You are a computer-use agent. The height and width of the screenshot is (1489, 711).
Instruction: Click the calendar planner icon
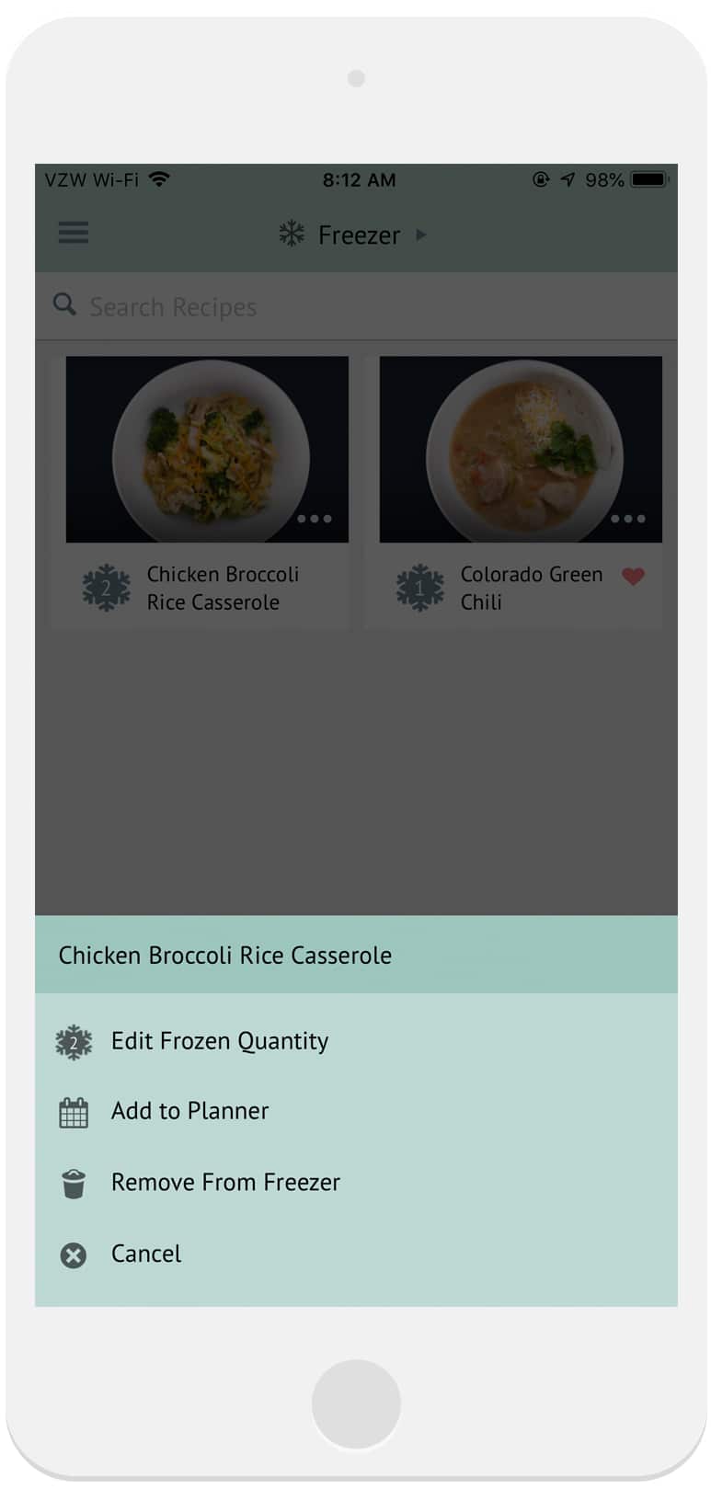pos(74,1113)
